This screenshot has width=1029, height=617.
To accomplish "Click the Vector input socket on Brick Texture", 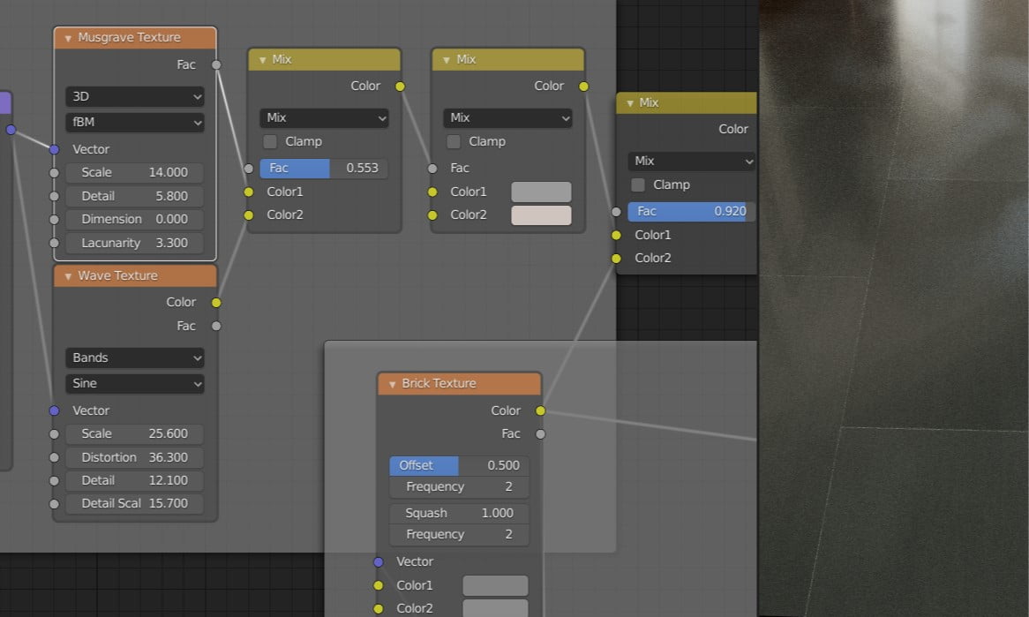I will [379, 561].
